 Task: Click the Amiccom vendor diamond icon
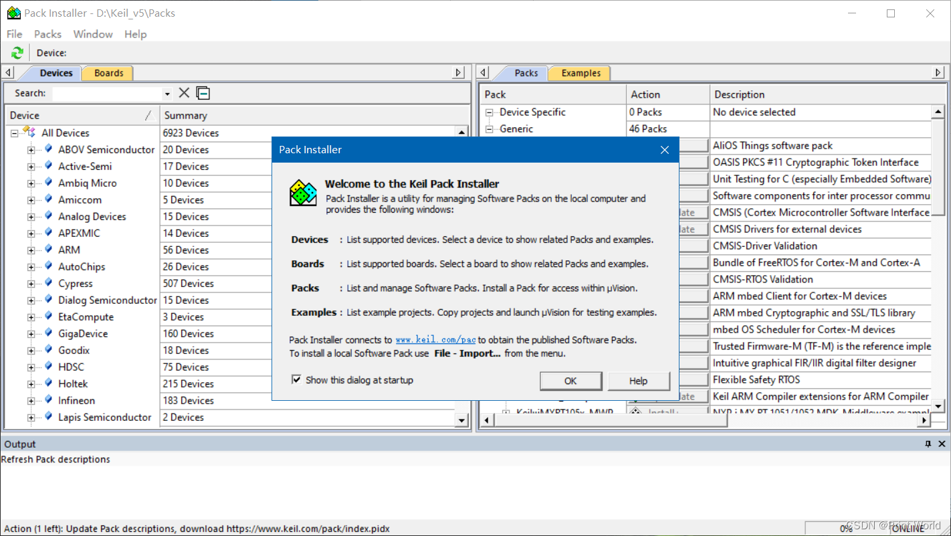pyautogui.click(x=48, y=199)
